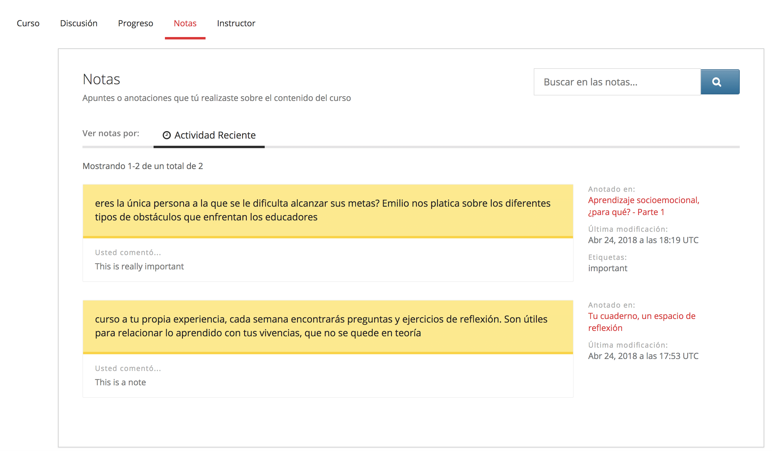Screen dimensions: 772x451
Task: Click the comment 'This is really important'
Action: click(x=139, y=266)
